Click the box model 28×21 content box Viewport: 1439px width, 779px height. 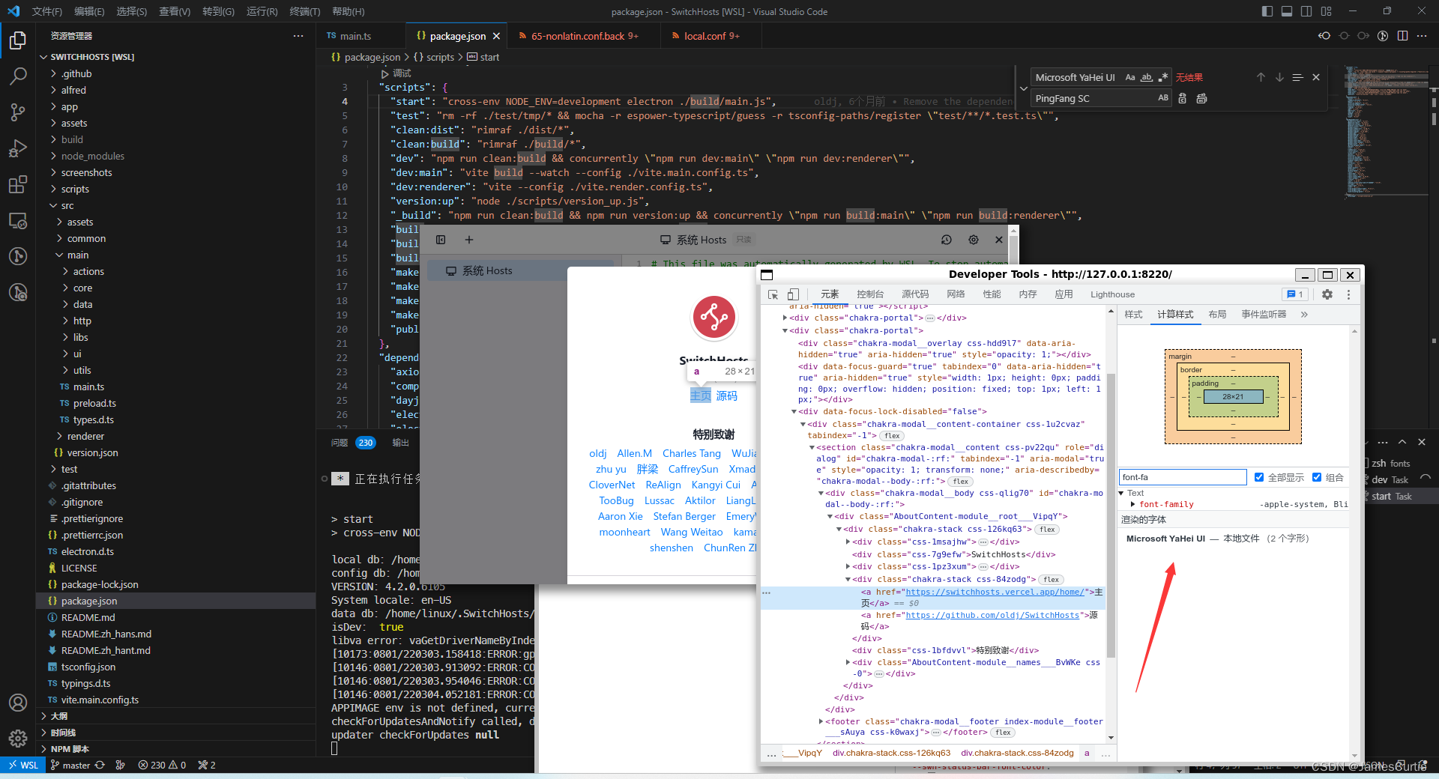pos(1233,397)
